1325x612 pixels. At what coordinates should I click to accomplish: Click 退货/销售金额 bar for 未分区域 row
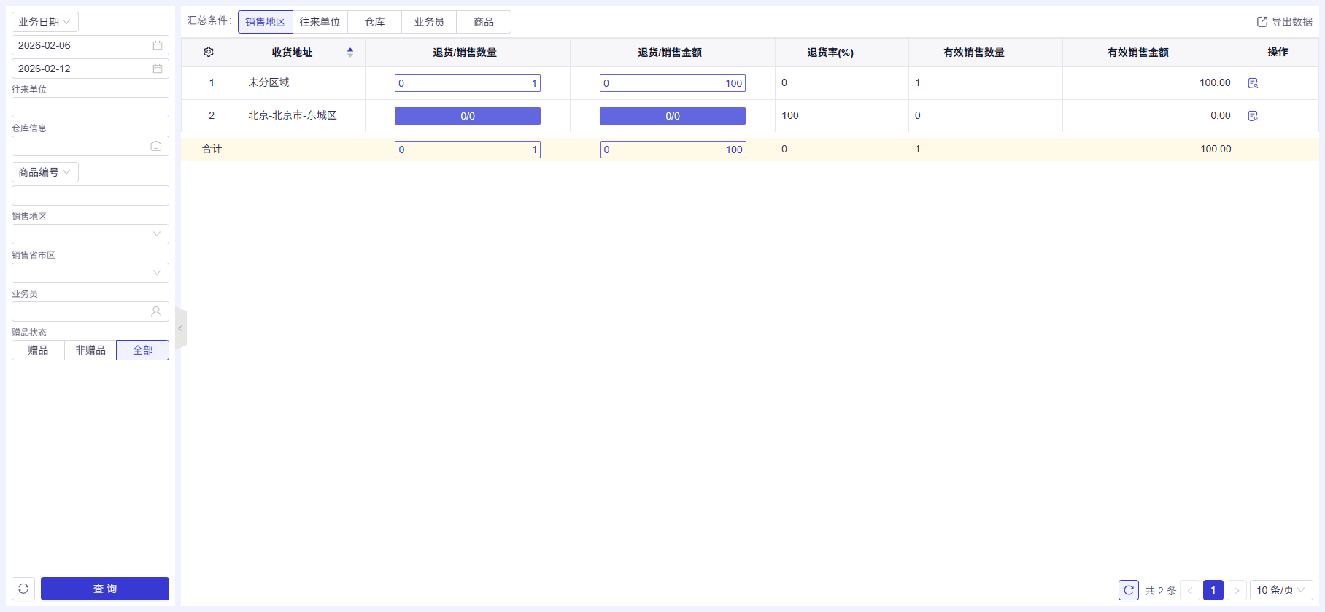point(673,83)
